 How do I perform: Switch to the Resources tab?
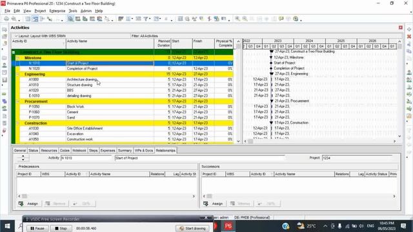[x=49, y=150]
